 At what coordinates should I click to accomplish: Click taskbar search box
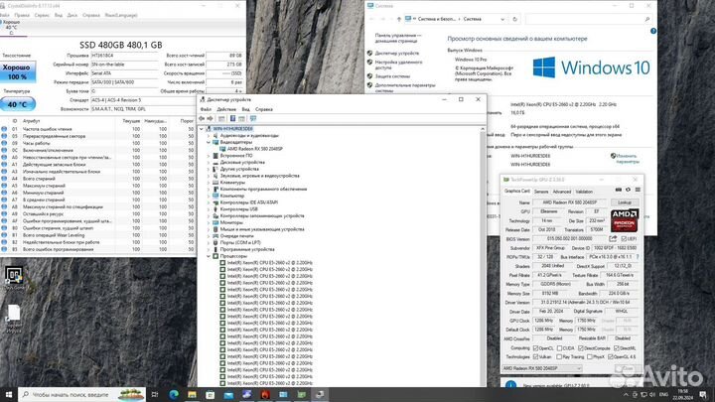tap(82, 394)
